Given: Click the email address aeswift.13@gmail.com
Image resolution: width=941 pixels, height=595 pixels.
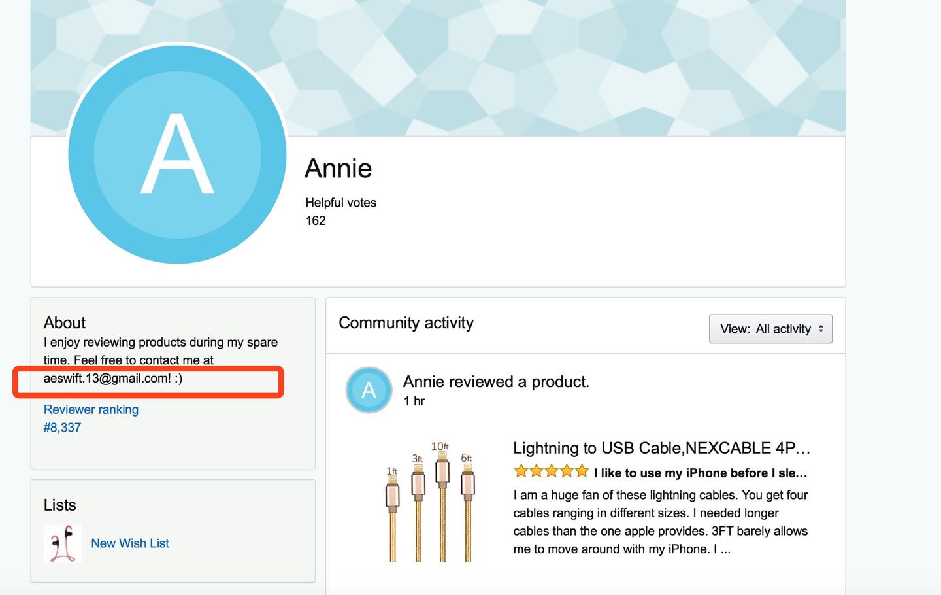Looking at the screenshot, I should click(107, 379).
